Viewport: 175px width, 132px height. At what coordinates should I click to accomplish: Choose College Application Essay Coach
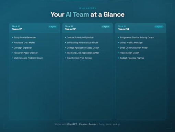click(x=83, y=48)
